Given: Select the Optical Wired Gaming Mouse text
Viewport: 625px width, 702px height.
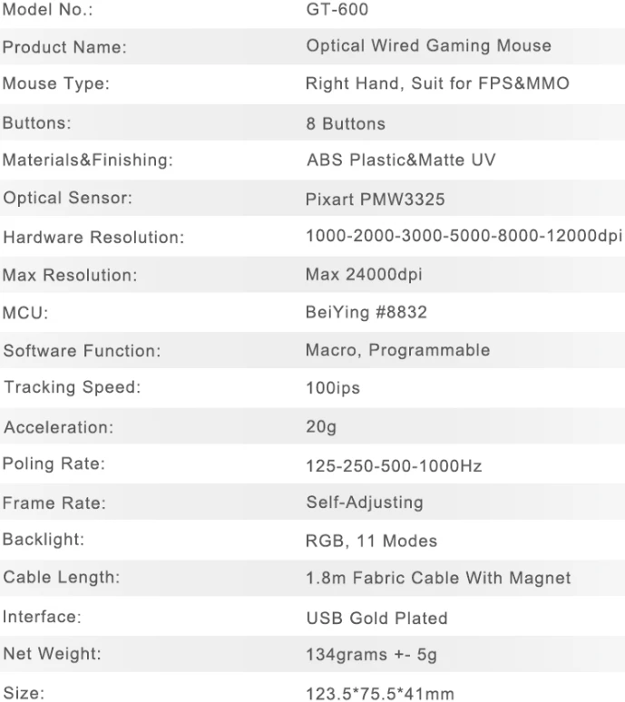Looking at the screenshot, I should (428, 46).
